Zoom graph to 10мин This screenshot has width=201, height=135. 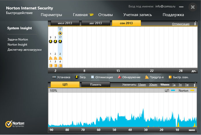142,85
